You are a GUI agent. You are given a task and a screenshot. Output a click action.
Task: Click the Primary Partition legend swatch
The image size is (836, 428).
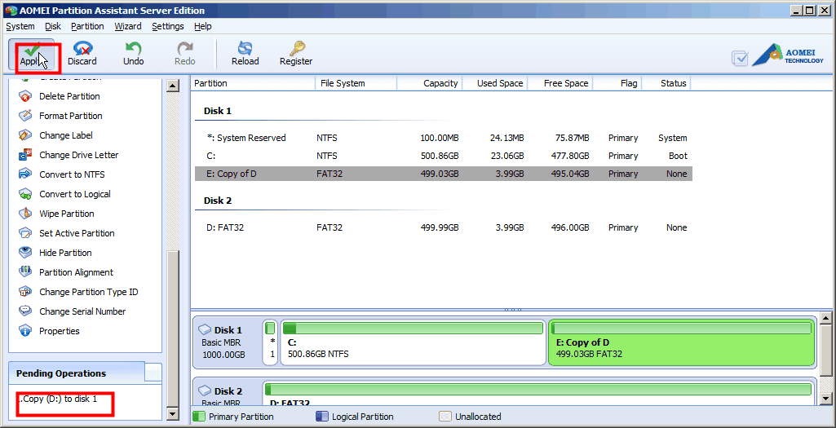tap(198, 417)
